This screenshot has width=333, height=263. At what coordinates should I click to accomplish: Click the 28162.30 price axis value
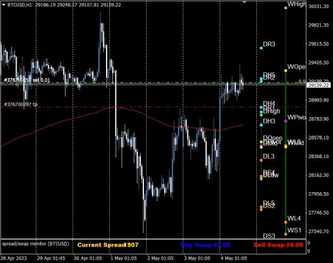[x=319, y=175]
